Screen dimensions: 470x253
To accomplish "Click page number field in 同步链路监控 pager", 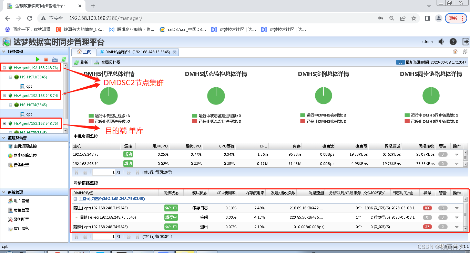I will point(103,236).
